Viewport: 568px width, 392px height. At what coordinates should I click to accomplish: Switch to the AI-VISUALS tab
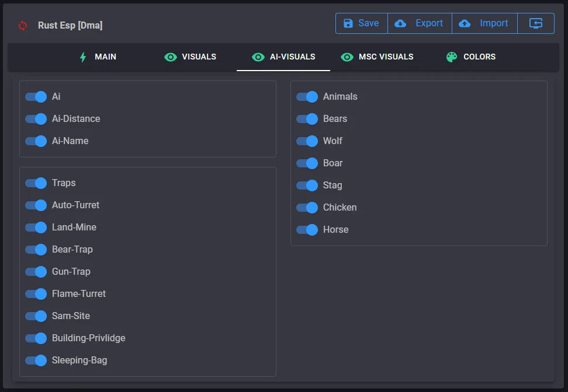[x=283, y=57]
